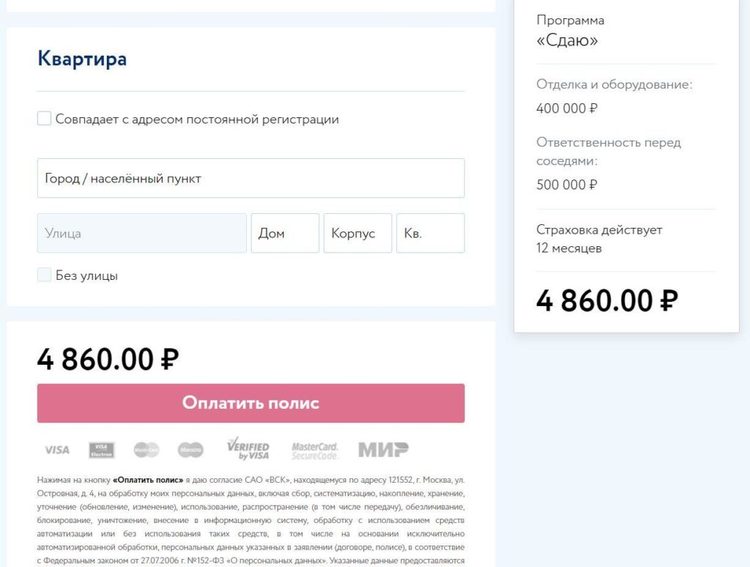Click the MasterCard SecureCode logo
This screenshot has width=750, height=567.
[x=315, y=451]
